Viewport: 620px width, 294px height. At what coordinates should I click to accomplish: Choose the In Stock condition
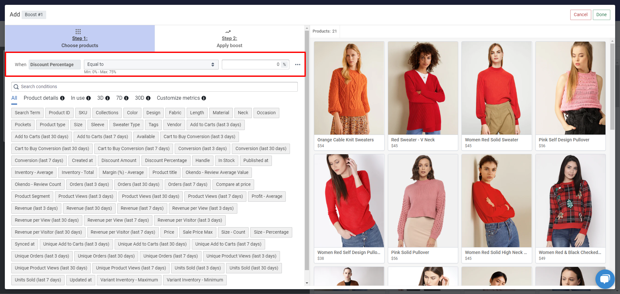pyautogui.click(x=227, y=161)
